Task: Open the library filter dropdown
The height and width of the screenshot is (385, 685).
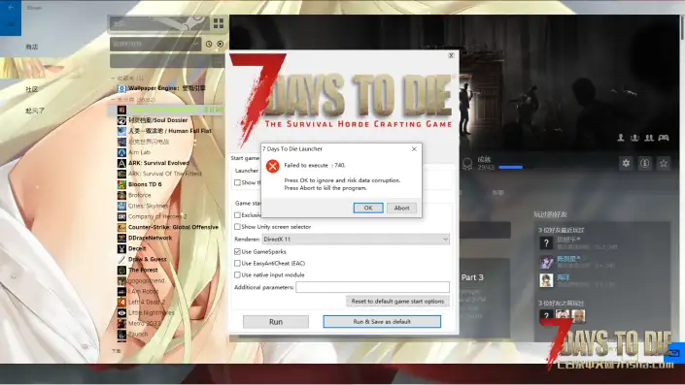Action: pos(155,44)
